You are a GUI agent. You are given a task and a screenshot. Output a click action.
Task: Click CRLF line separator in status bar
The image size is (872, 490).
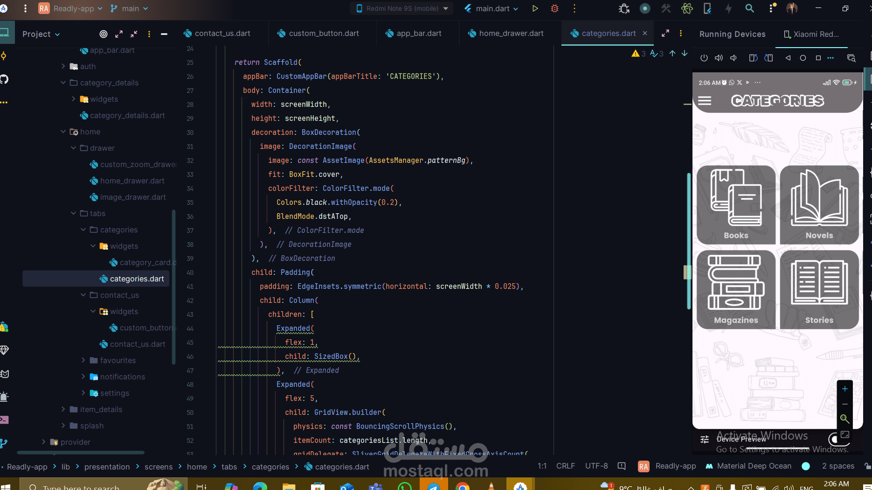(x=566, y=466)
